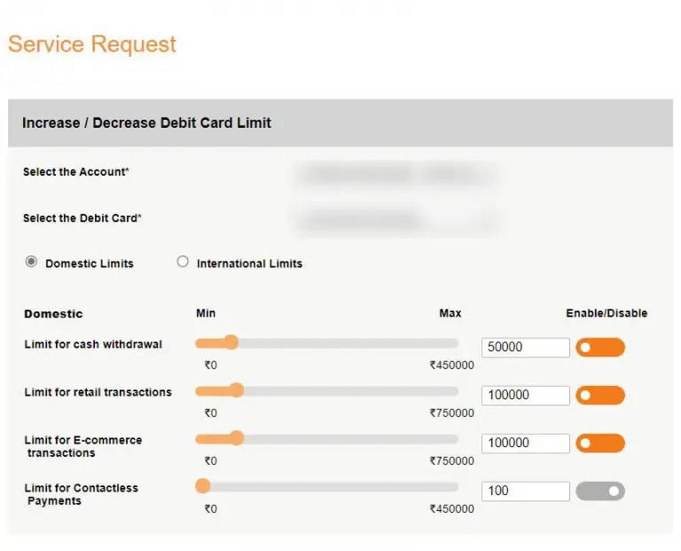Click the Service Request page heading
The width and height of the screenshot is (681, 551).
(92, 44)
